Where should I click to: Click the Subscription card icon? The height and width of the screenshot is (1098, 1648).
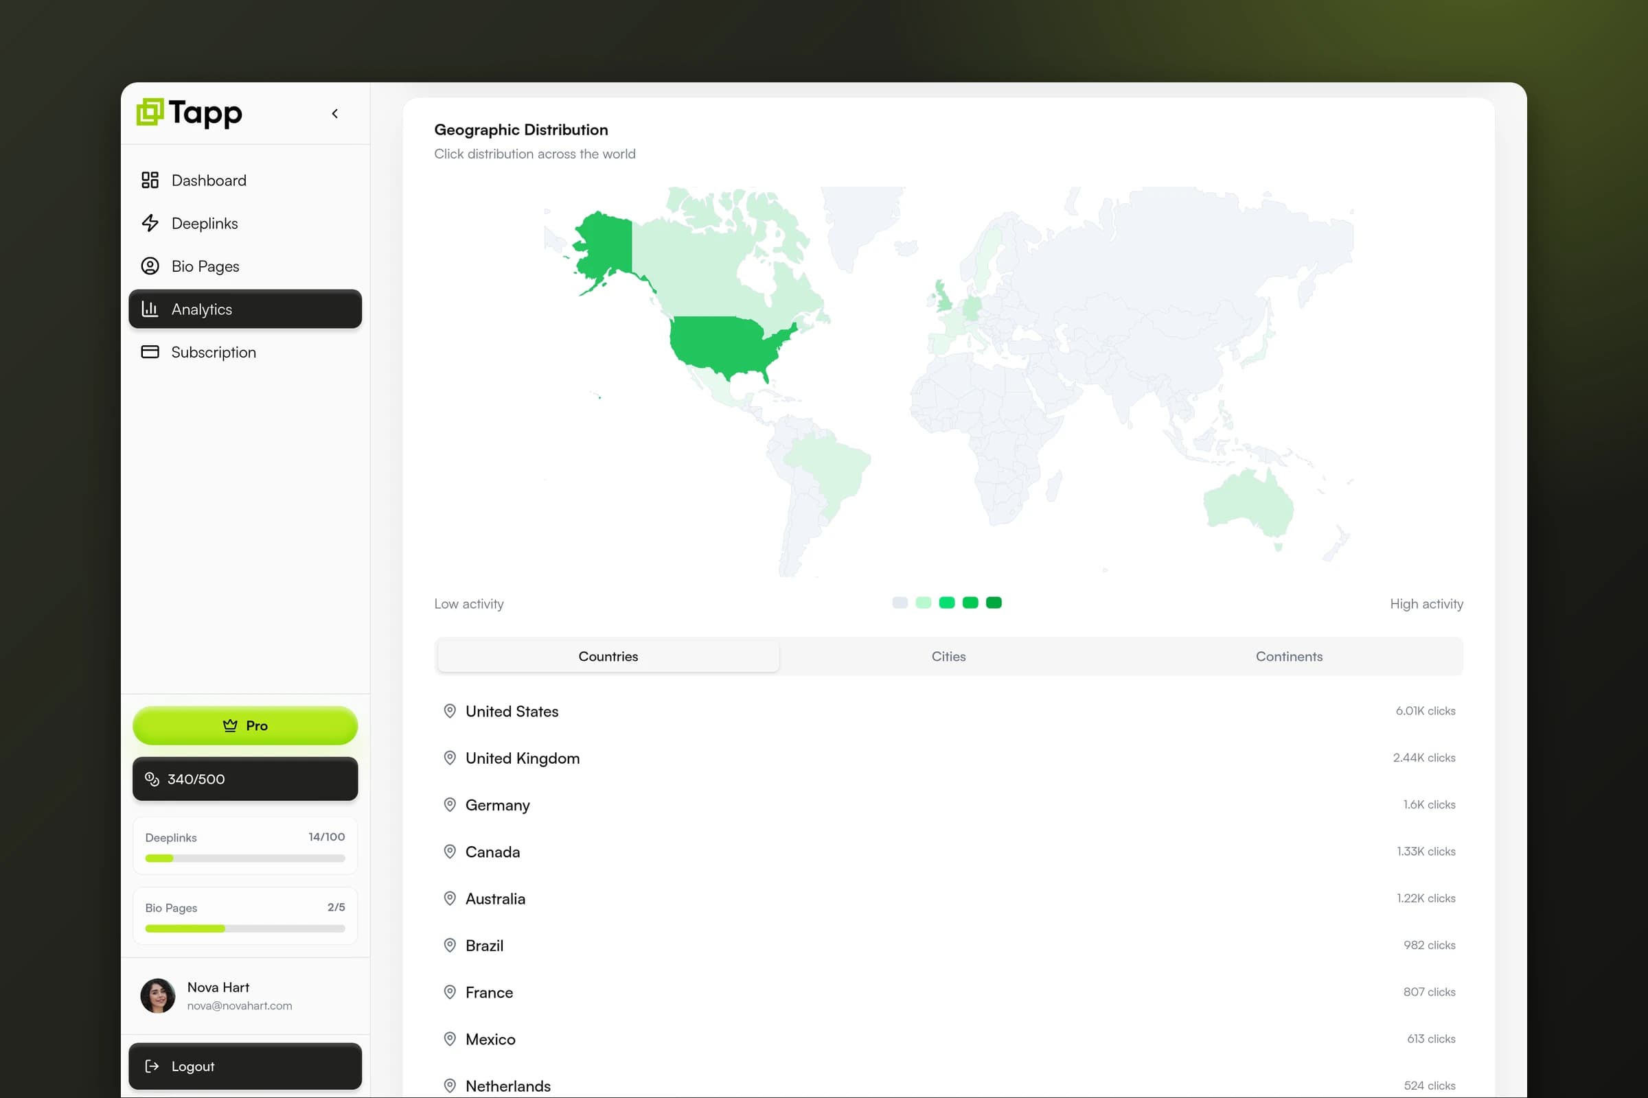(x=150, y=351)
